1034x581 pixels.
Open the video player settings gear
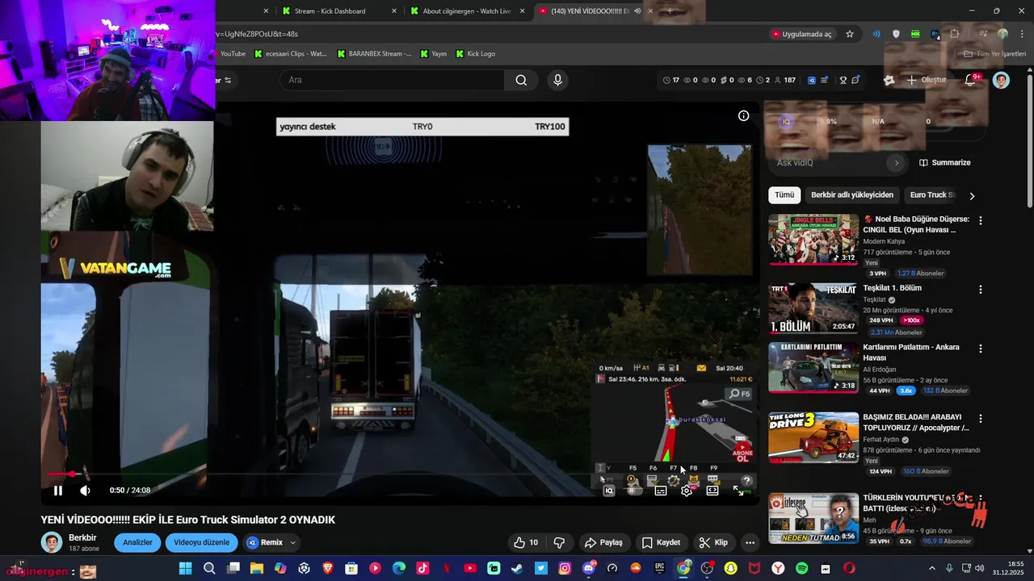686,491
